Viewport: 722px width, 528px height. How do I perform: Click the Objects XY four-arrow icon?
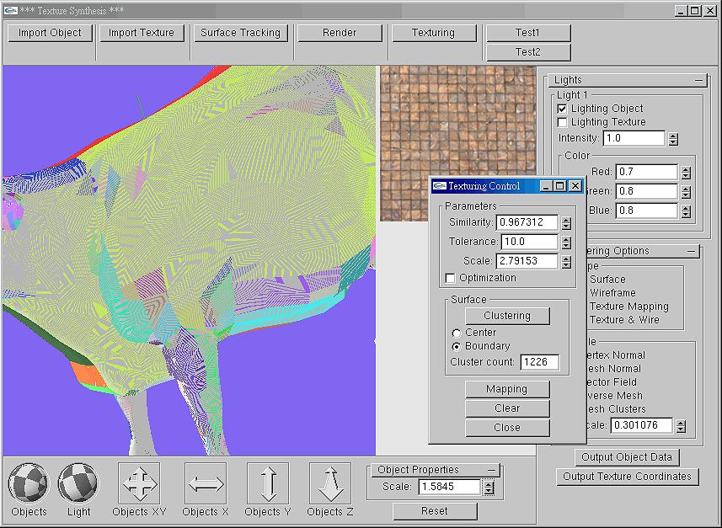138,483
